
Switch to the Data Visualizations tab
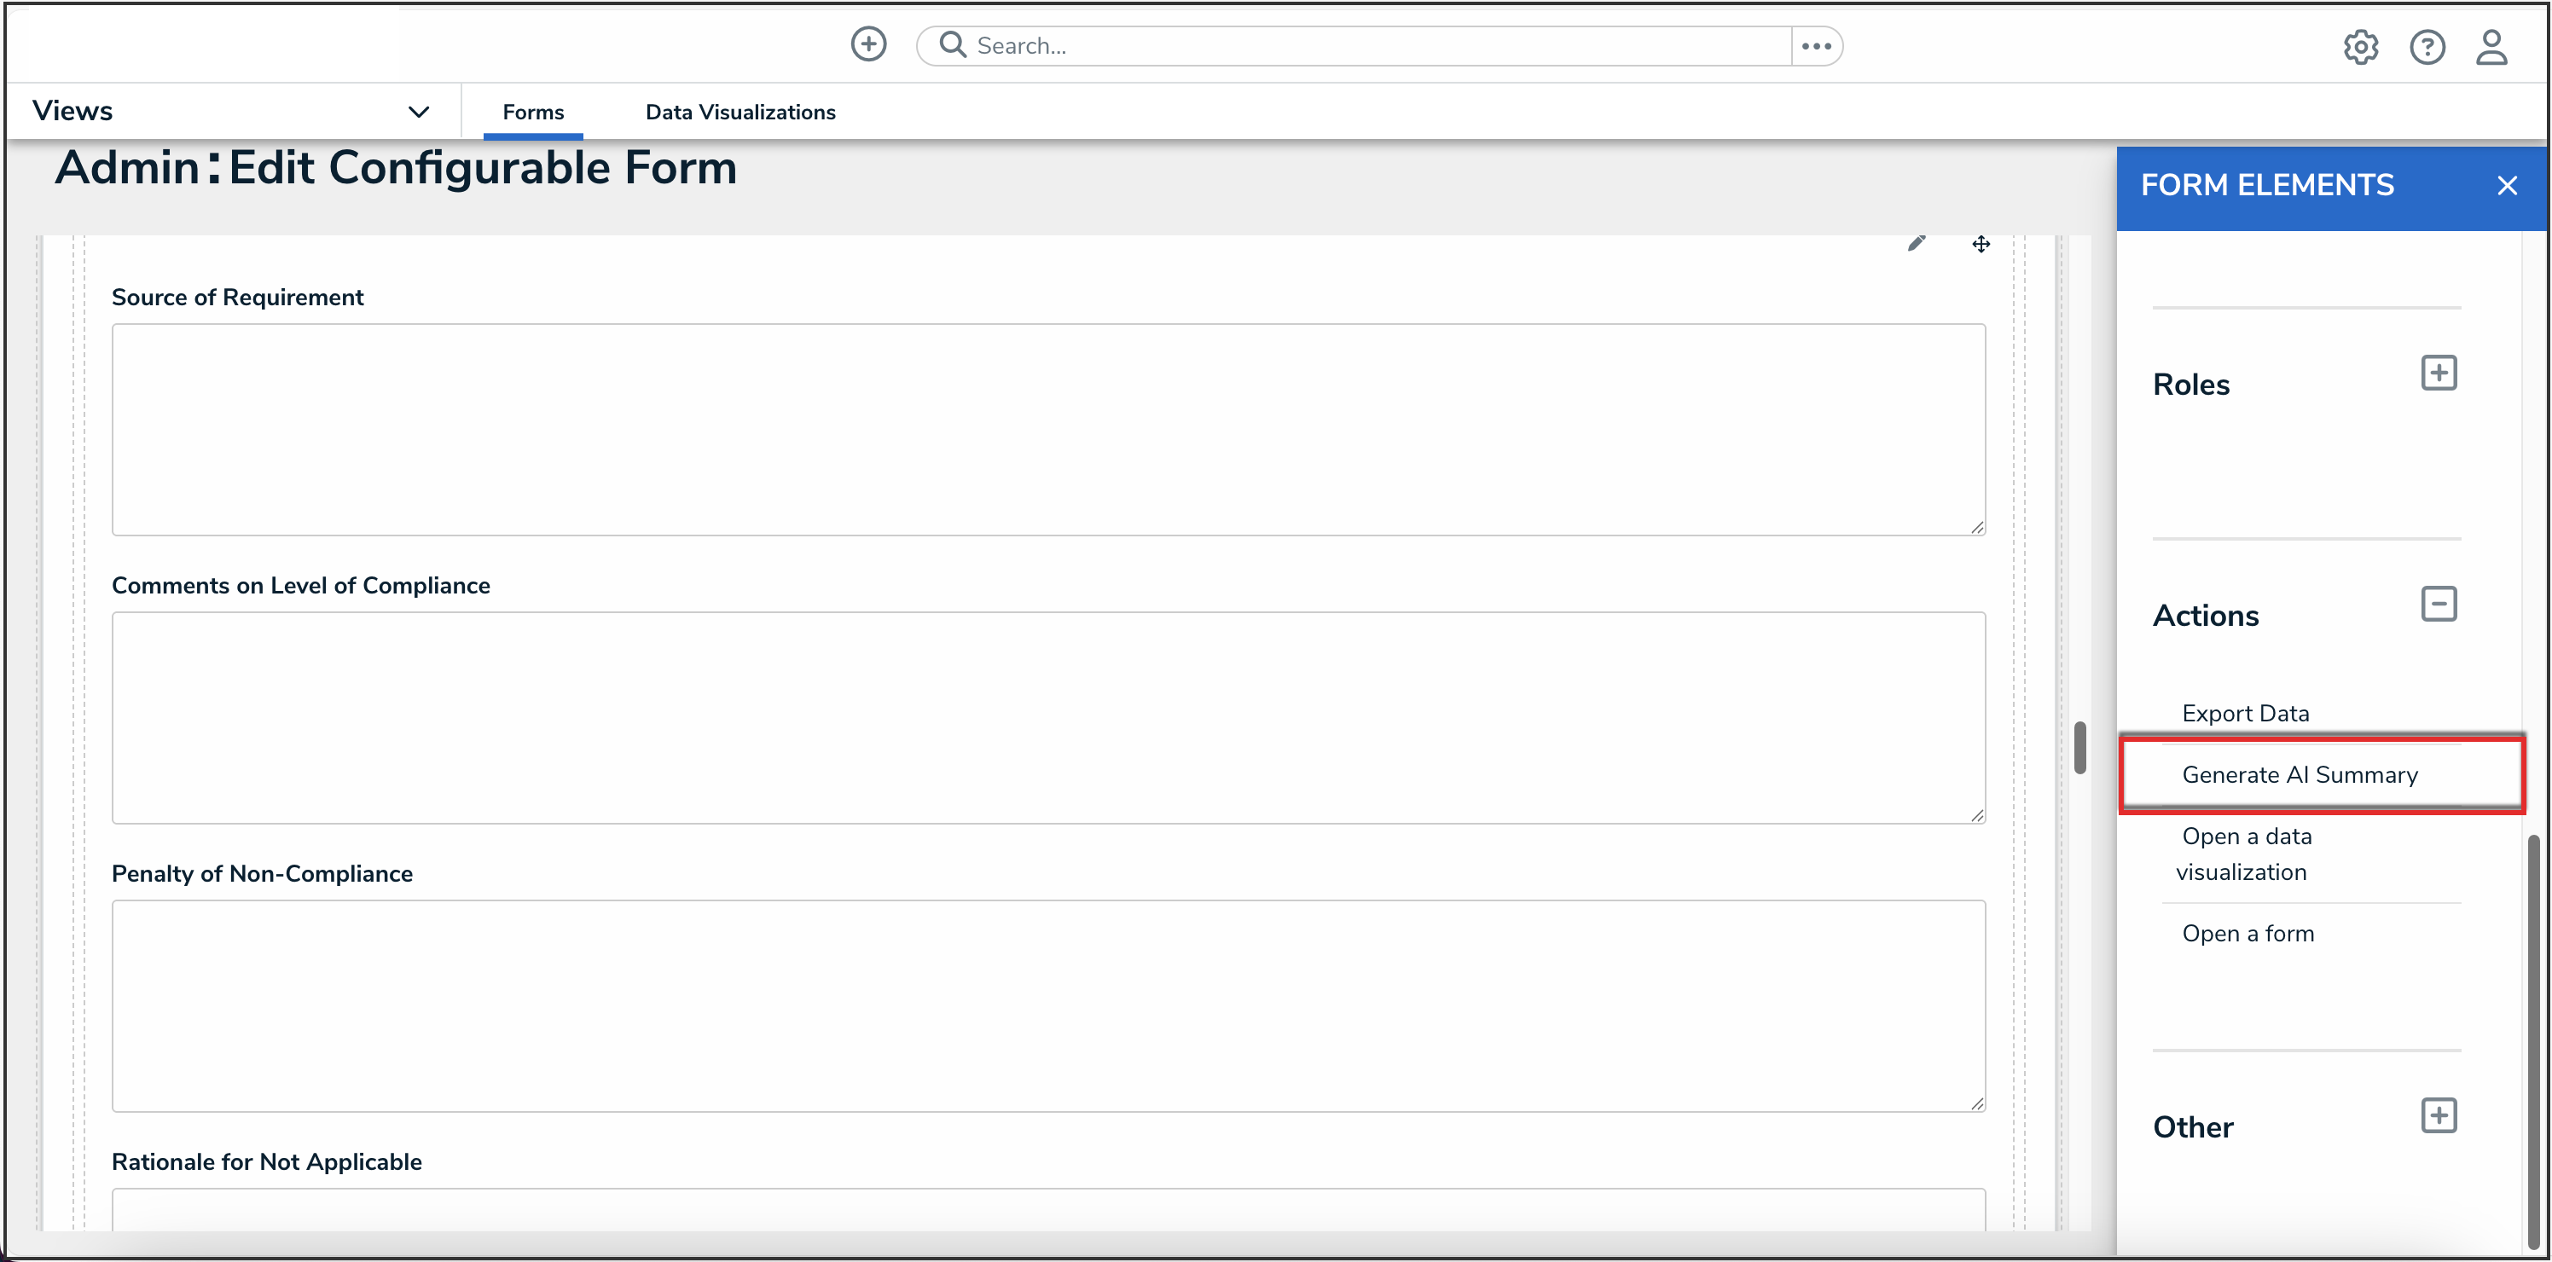click(740, 112)
